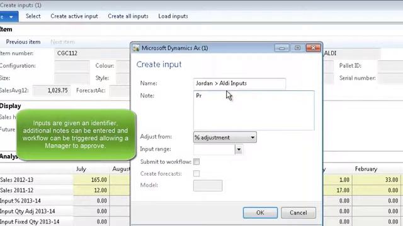403x226 pixels.
Task: Click the Display section header
Action: 10,106
